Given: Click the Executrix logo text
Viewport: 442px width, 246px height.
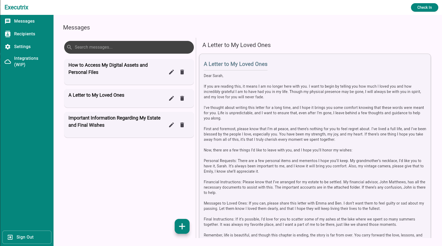Looking at the screenshot, I should coord(17,7).
